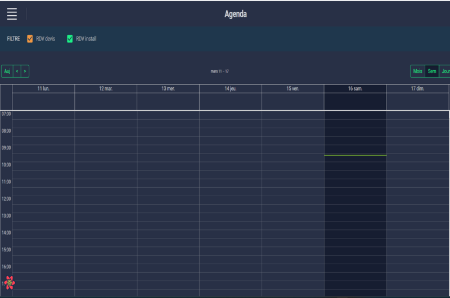Switch to Jour view
Viewport: 450px width, 298px height.
445,71
